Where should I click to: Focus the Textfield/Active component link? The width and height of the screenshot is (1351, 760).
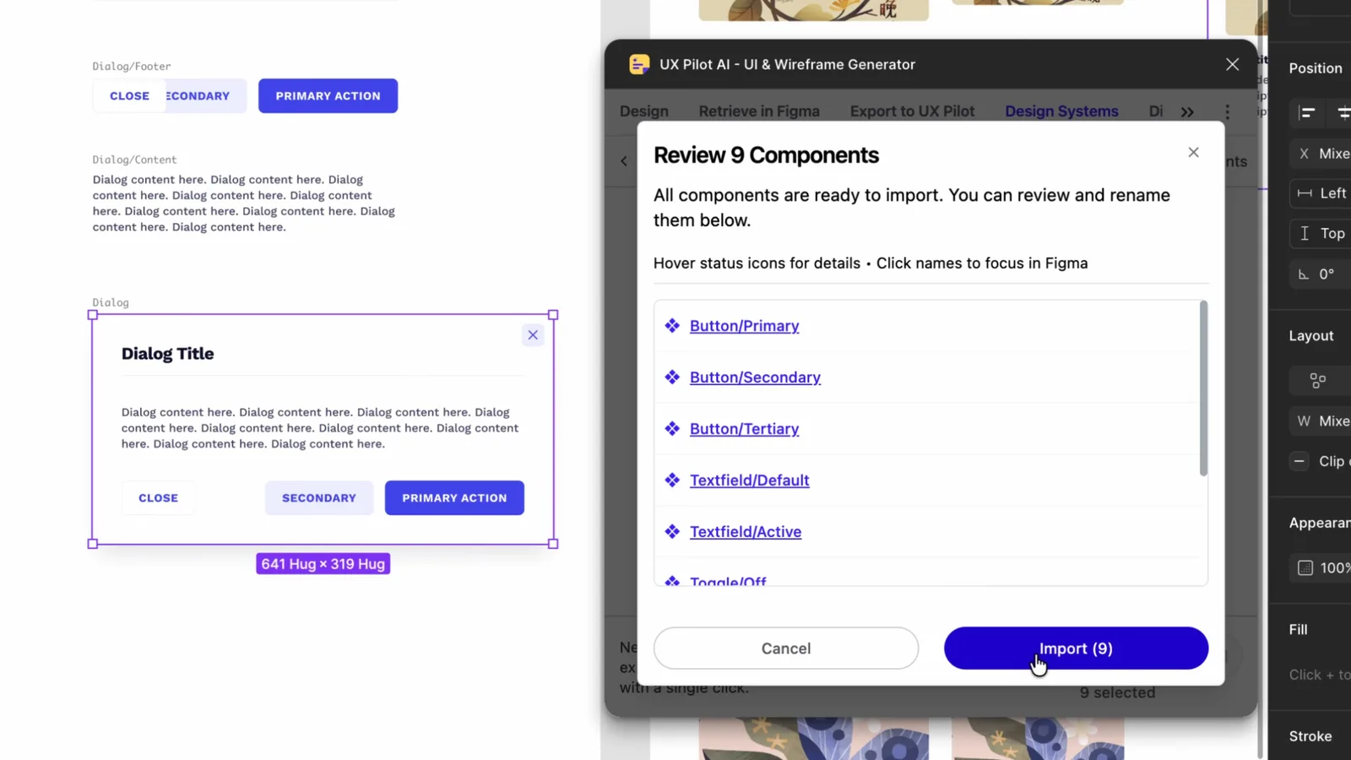pyautogui.click(x=746, y=532)
